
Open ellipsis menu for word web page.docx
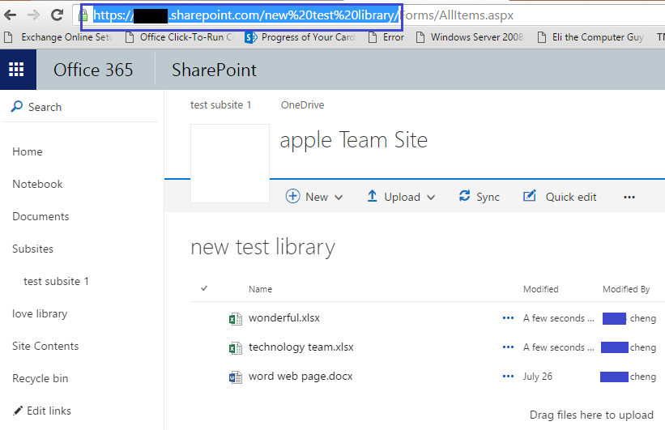(x=508, y=376)
